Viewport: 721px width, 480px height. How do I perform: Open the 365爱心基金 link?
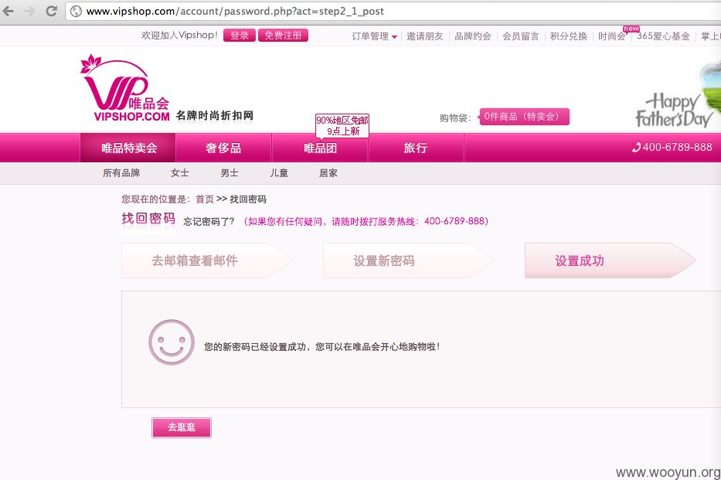pyautogui.click(x=663, y=36)
